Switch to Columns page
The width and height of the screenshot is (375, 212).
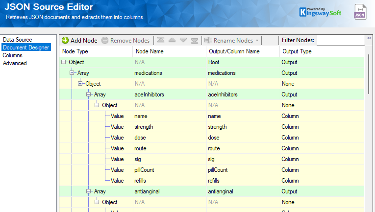pyautogui.click(x=12, y=55)
